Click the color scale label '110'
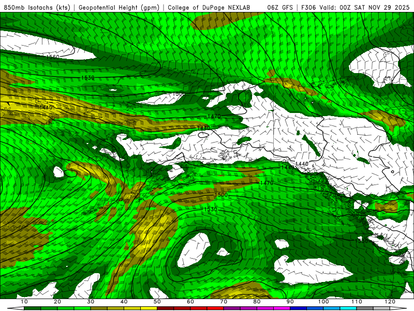414x311 pixels. [x=357, y=302]
